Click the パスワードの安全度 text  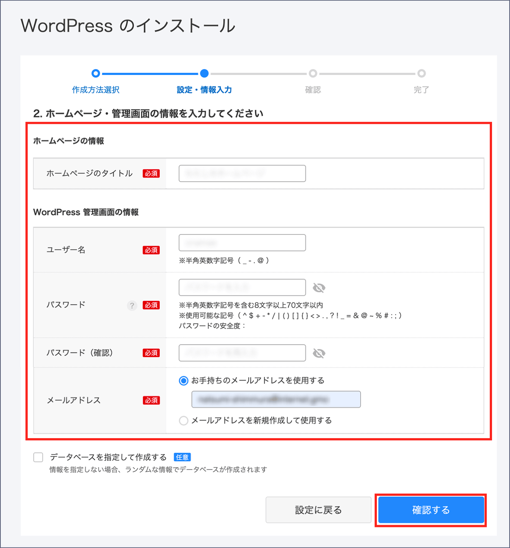point(212,326)
